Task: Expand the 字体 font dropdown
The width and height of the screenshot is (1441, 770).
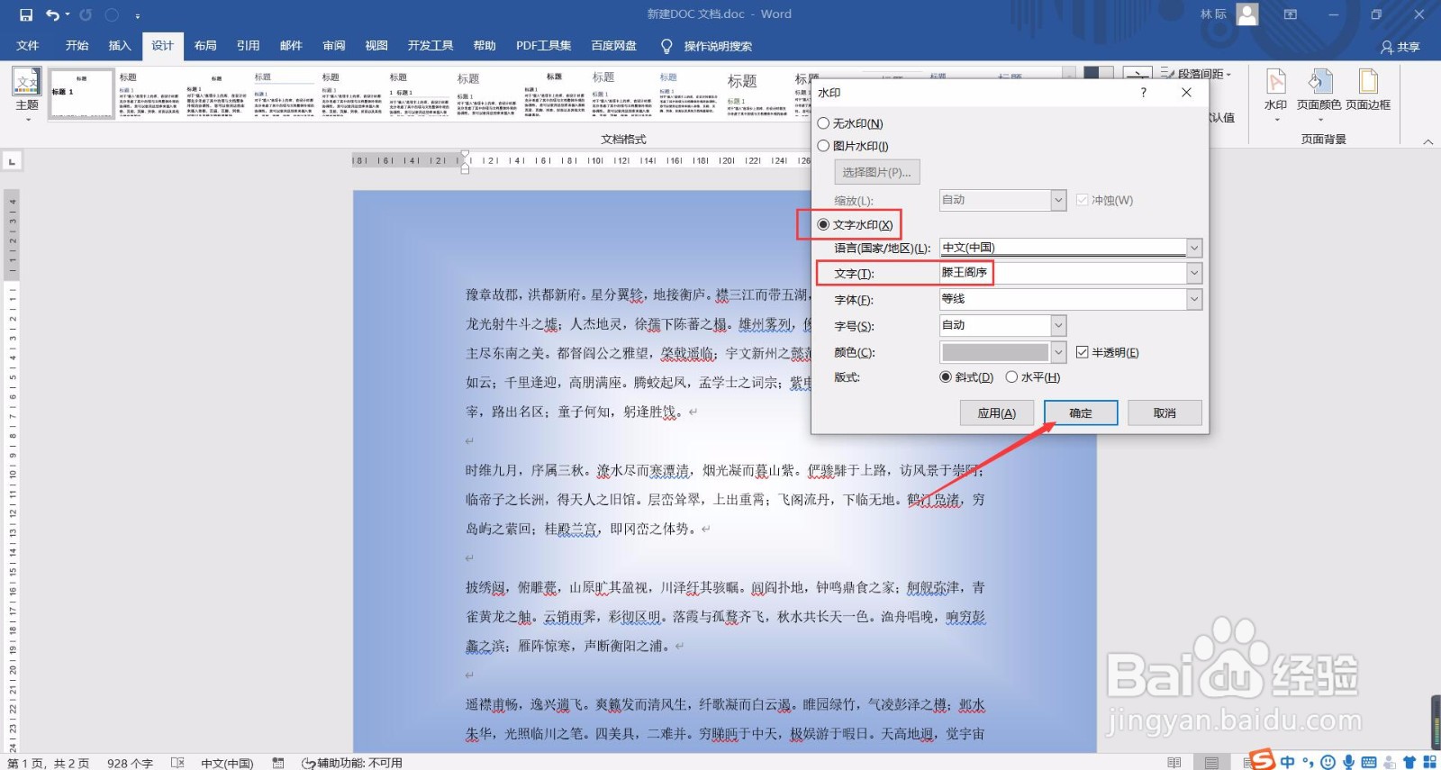Action: [1194, 299]
